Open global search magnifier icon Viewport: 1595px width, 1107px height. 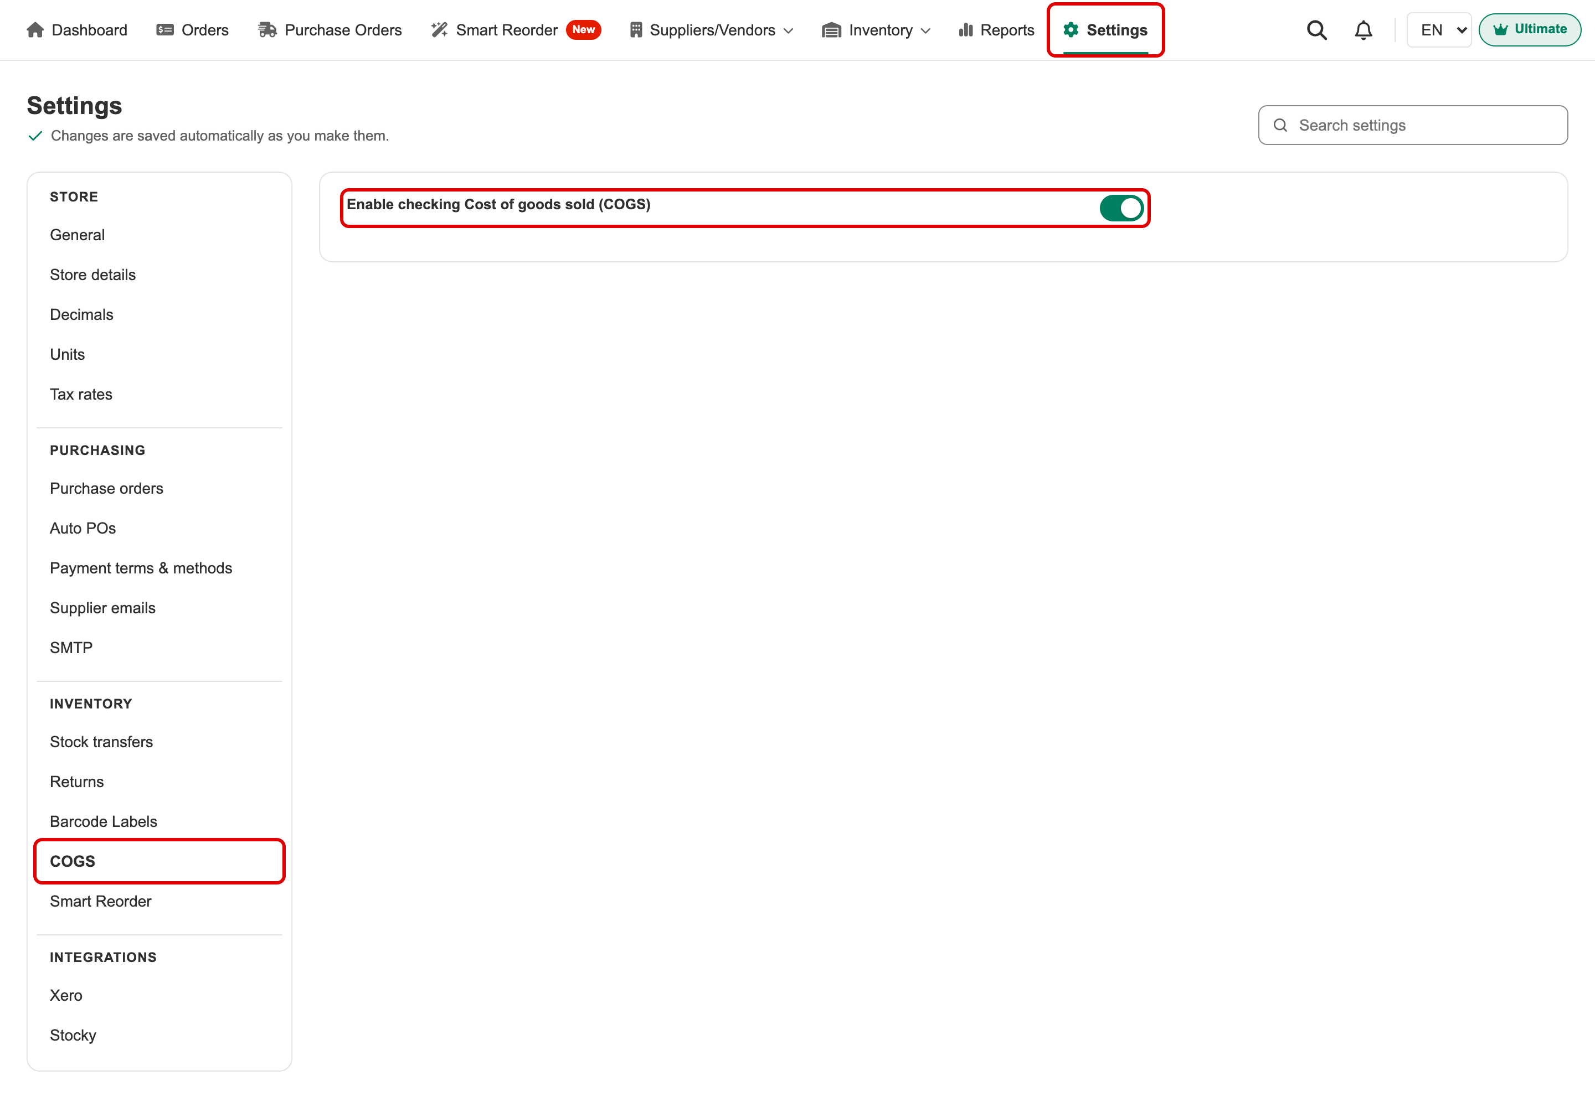1316,30
